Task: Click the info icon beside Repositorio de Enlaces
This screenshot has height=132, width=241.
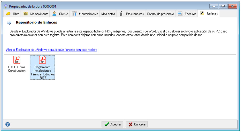Action: [9, 22]
